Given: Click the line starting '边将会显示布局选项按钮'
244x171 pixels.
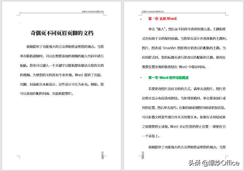Looking at the screenshot, I should click(x=184, y=98).
